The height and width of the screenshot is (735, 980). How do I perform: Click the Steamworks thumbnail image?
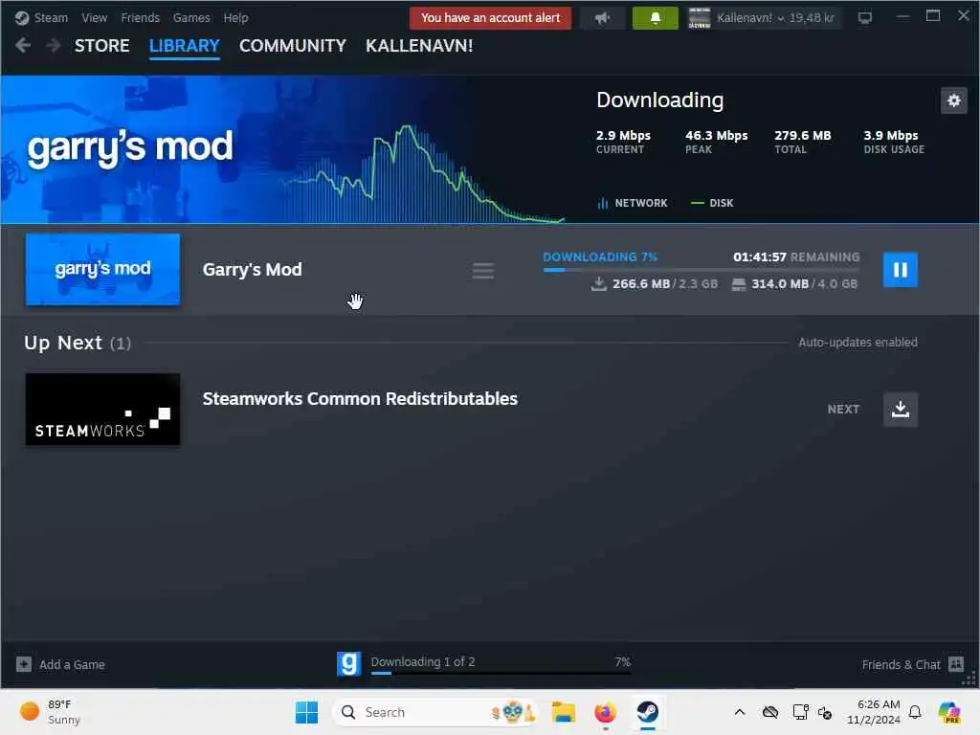click(x=102, y=410)
